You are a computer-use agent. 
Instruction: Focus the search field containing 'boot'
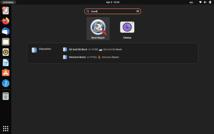pyautogui.click(x=113, y=11)
